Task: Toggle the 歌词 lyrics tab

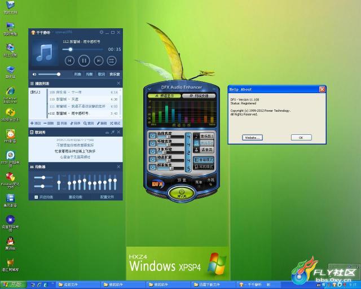Action: (x=102, y=74)
